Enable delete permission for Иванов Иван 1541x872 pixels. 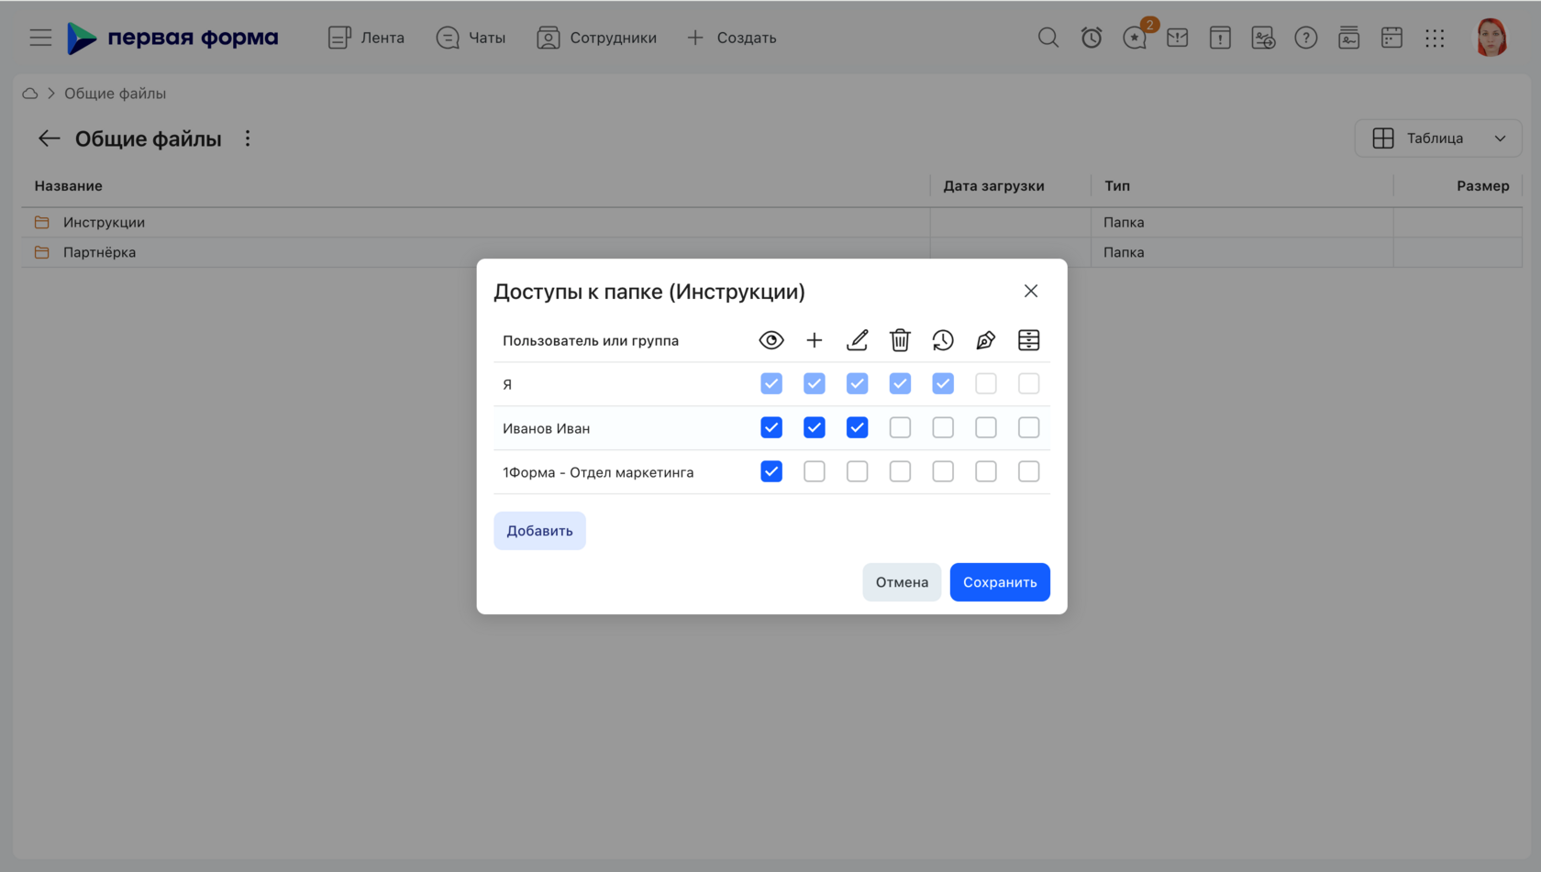(900, 427)
